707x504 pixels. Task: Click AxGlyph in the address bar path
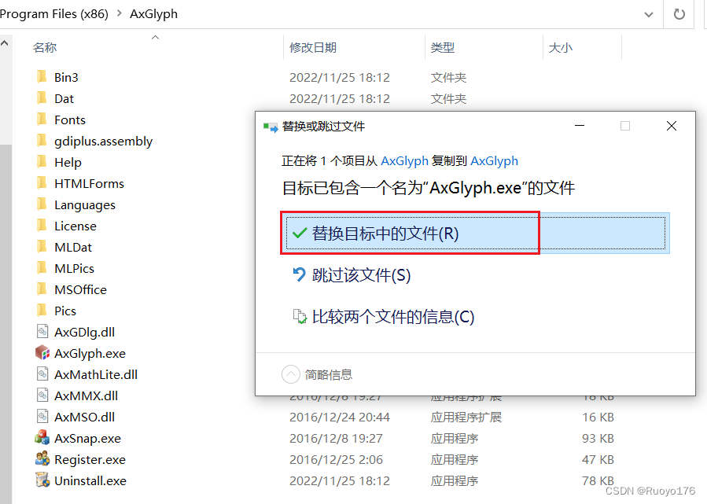coord(154,14)
